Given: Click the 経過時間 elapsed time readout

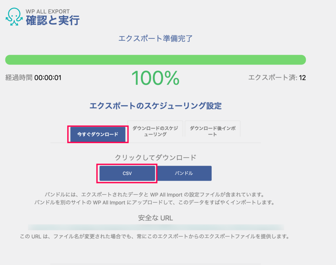Looking at the screenshot, I should tap(33, 78).
